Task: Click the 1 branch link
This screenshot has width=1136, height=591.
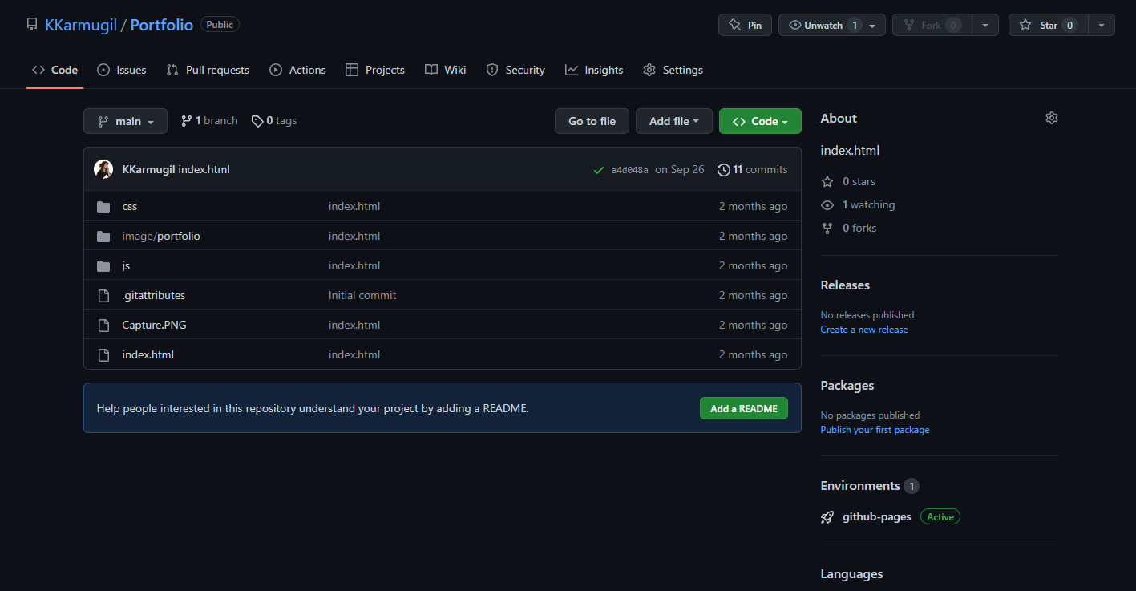Action: (209, 121)
